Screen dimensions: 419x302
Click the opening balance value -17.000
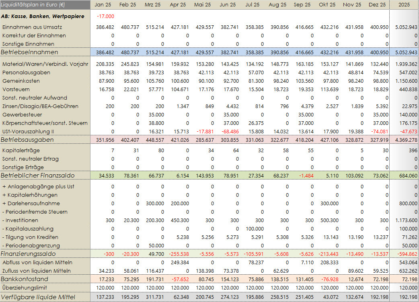pos(105,16)
